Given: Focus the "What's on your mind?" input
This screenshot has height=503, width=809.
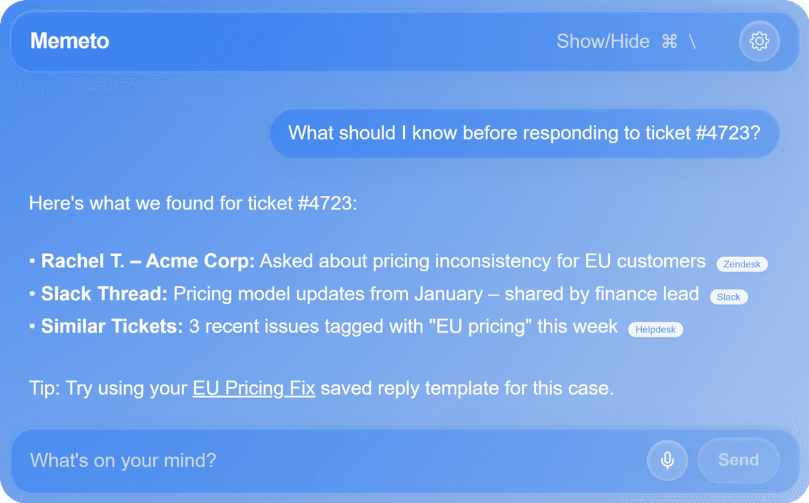Looking at the screenshot, I should (x=324, y=461).
